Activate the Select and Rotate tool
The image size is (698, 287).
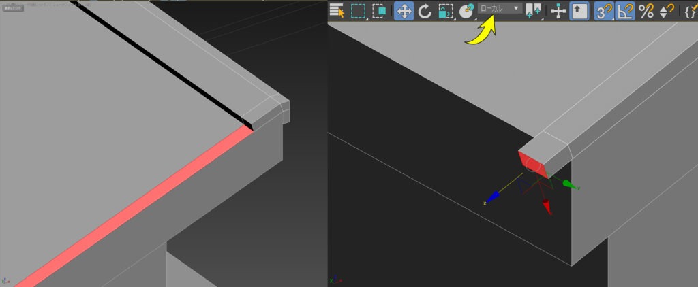pos(425,11)
